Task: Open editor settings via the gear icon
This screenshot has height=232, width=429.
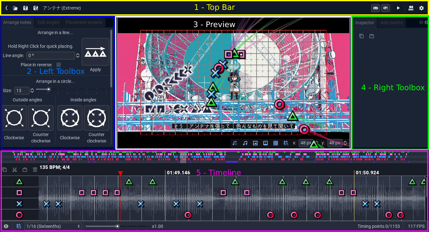Action: pyautogui.click(x=421, y=8)
